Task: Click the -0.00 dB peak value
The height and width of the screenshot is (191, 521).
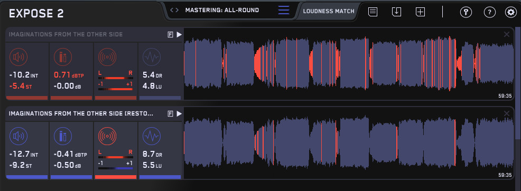Action: 68,86
